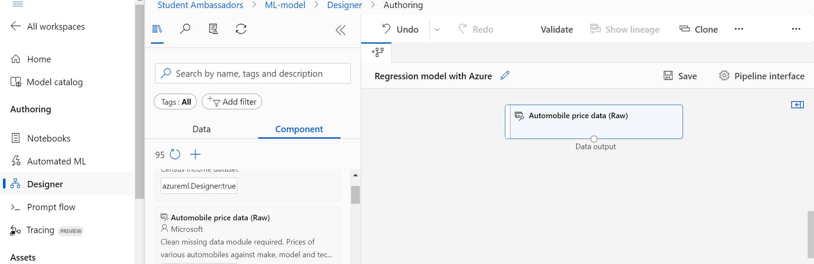The width and height of the screenshot is (814, 264).
Task: Open Tracing preview section
Action: [x=47, y=230]
